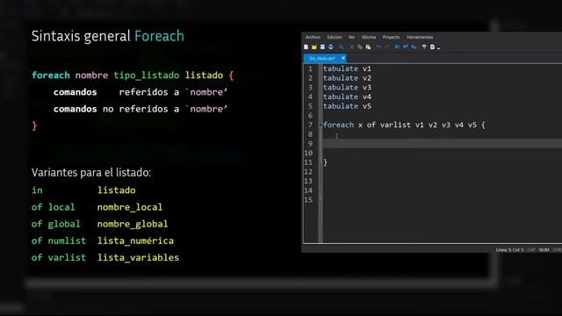Screen dimensions: 562x316
Task: Click the Next bookmark icon
Action: pyautogui.click(x=414, y=47)
